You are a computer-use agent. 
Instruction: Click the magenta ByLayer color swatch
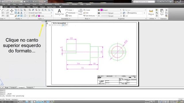101,10
